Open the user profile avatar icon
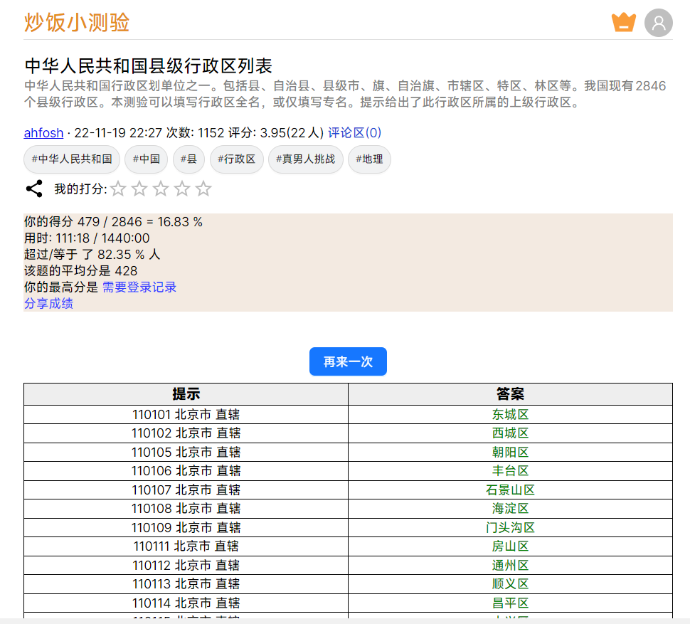 point(658,23)
